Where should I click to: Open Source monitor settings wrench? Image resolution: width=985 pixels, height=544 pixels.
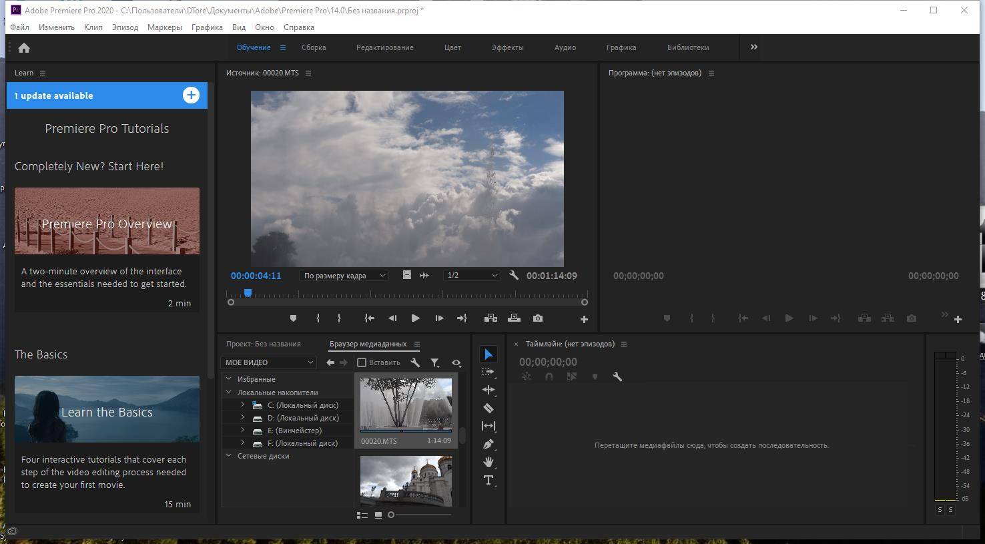(514, 275)
